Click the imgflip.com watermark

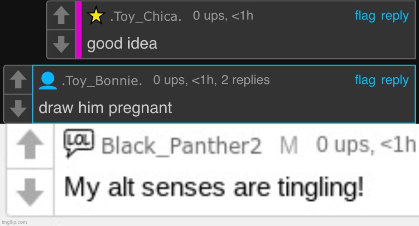point(14,222)
